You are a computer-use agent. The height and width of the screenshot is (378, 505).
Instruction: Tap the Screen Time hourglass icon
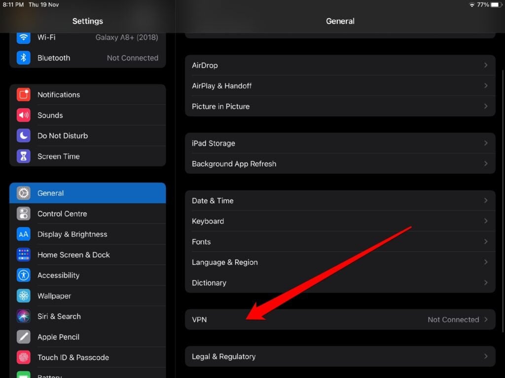[x=24, y=156]
